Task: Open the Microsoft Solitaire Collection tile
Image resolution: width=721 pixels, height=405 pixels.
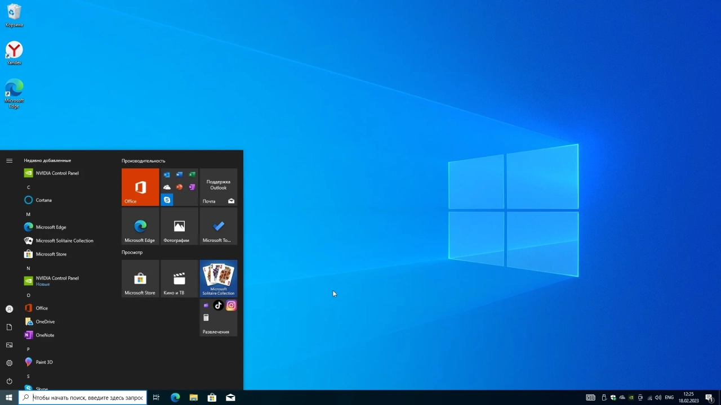Action: 219,278
